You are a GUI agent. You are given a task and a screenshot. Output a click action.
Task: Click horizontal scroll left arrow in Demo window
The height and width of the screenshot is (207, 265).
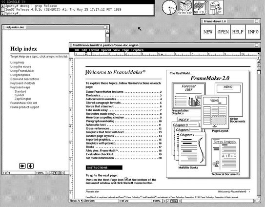[180, 201]
